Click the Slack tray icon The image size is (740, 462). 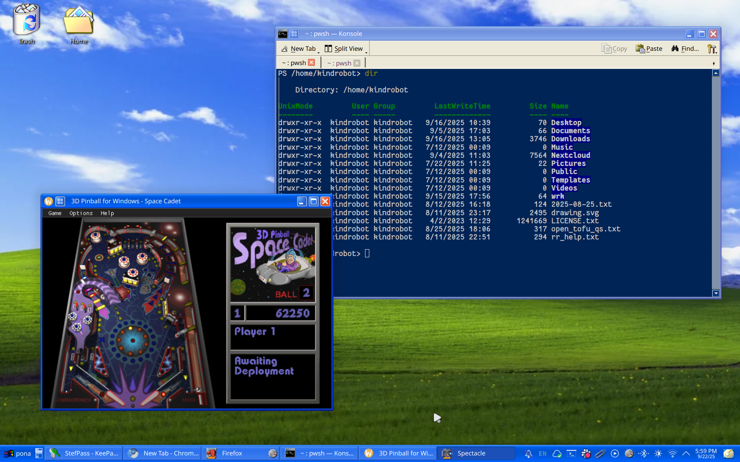[x=586, y=454]
